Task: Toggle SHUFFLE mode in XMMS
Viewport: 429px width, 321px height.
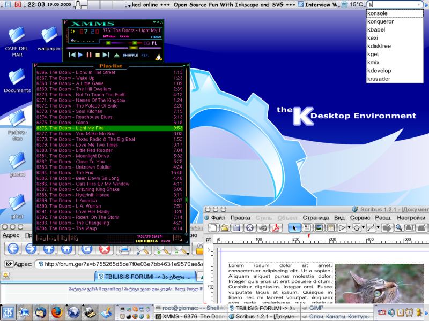Action: click(130, 55)
